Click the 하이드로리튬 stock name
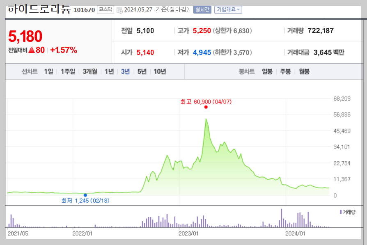The width and height of the screenshot is (367, 245). tap(39, 9)
